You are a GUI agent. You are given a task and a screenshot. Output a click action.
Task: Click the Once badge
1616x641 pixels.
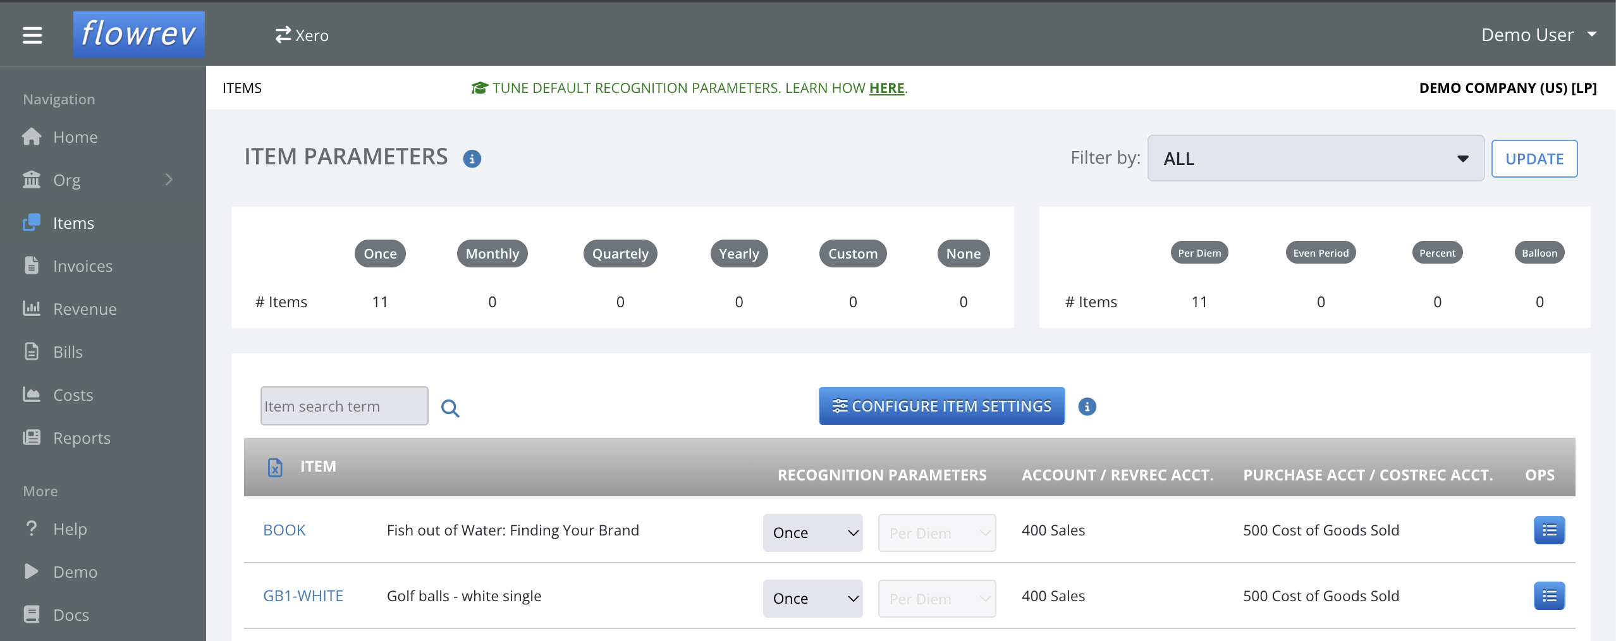pos(380,253)
